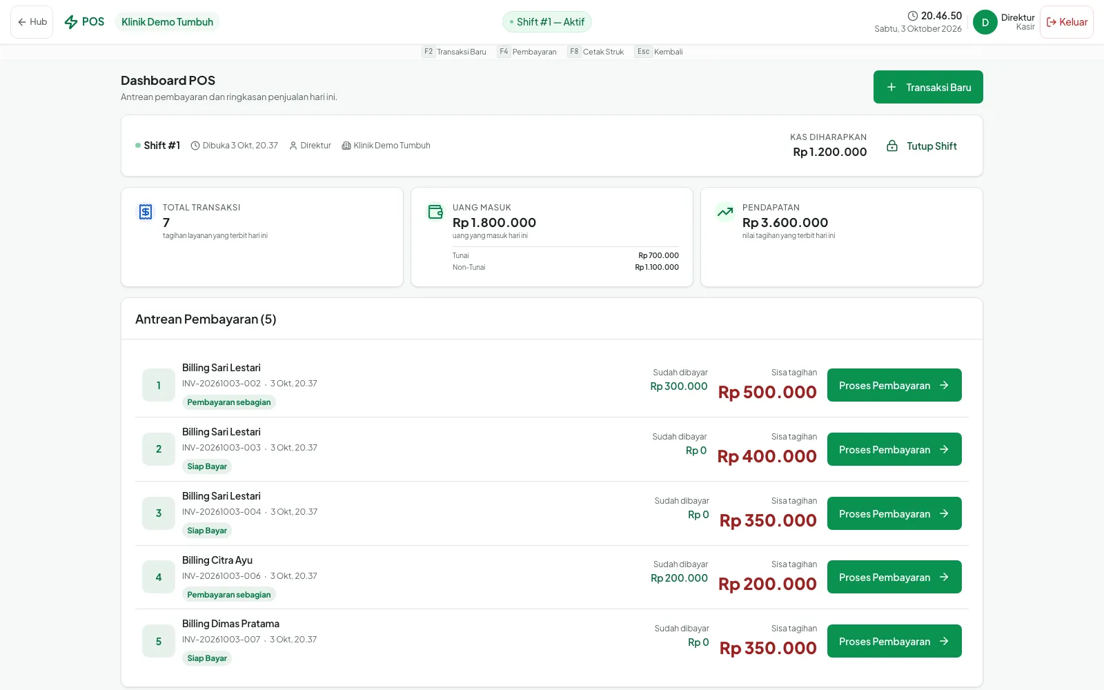1104x690 pixels.
Task: Click invoice number INV-20261003-004
Action: [x=221, y=512]
